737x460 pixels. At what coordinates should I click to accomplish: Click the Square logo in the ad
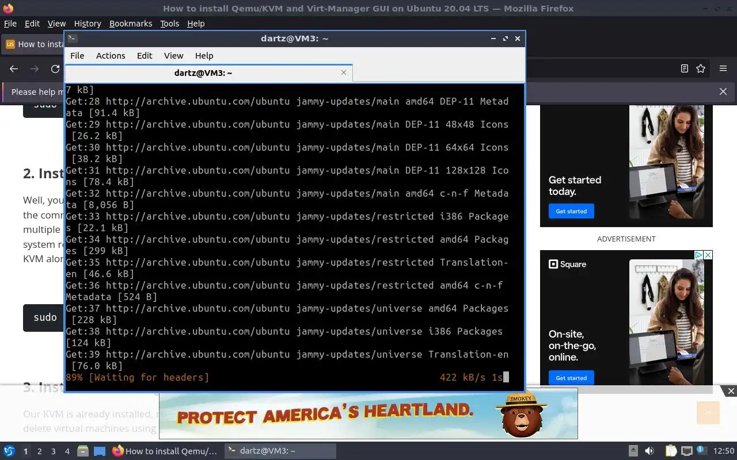click(x=568, y=264)
